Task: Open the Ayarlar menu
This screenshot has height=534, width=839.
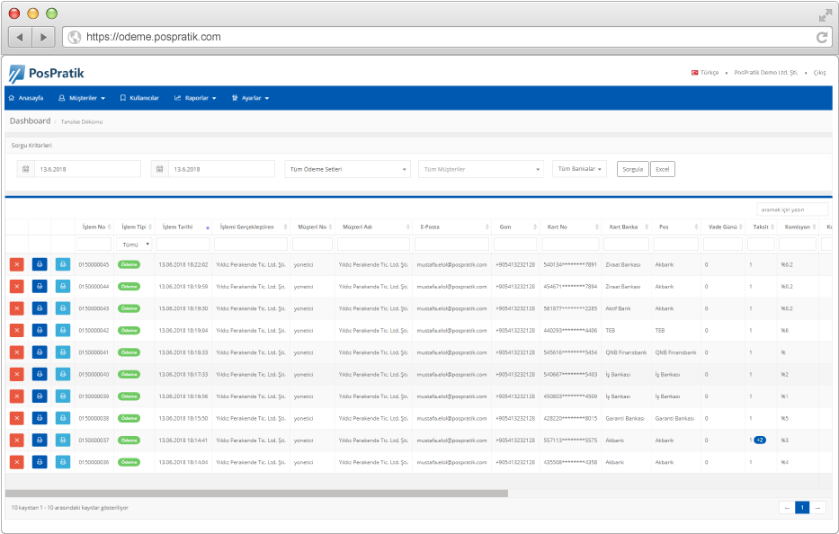Action: [x=250, y=98]
